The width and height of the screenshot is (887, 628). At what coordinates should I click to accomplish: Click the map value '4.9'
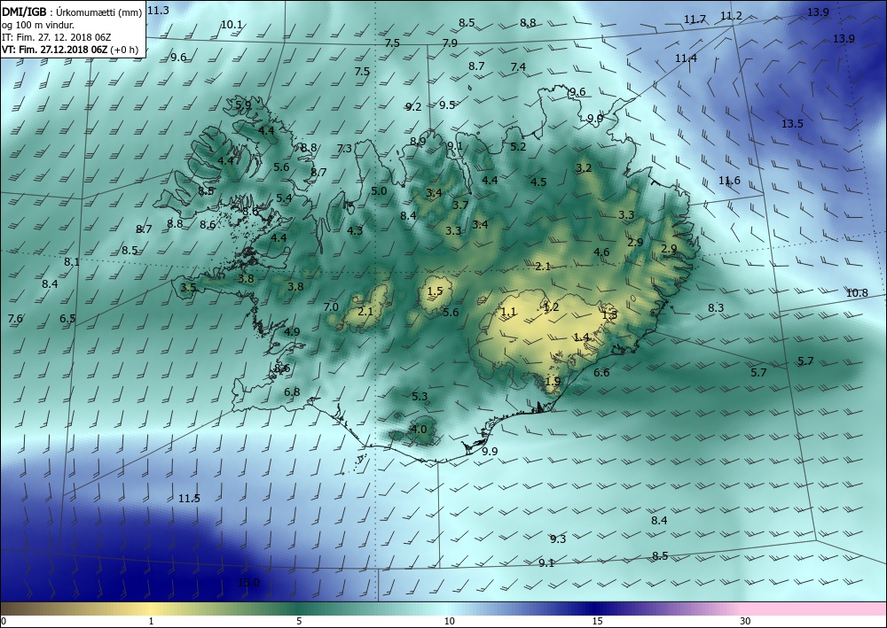click(292, 331)
